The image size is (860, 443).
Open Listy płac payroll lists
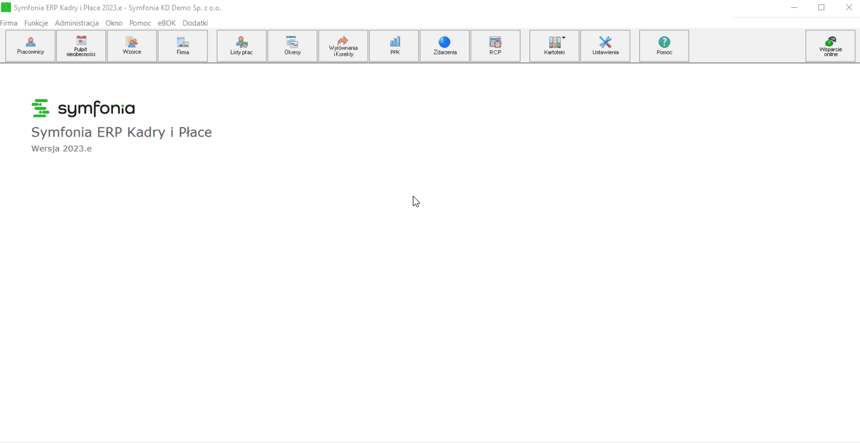pos(242,46)
